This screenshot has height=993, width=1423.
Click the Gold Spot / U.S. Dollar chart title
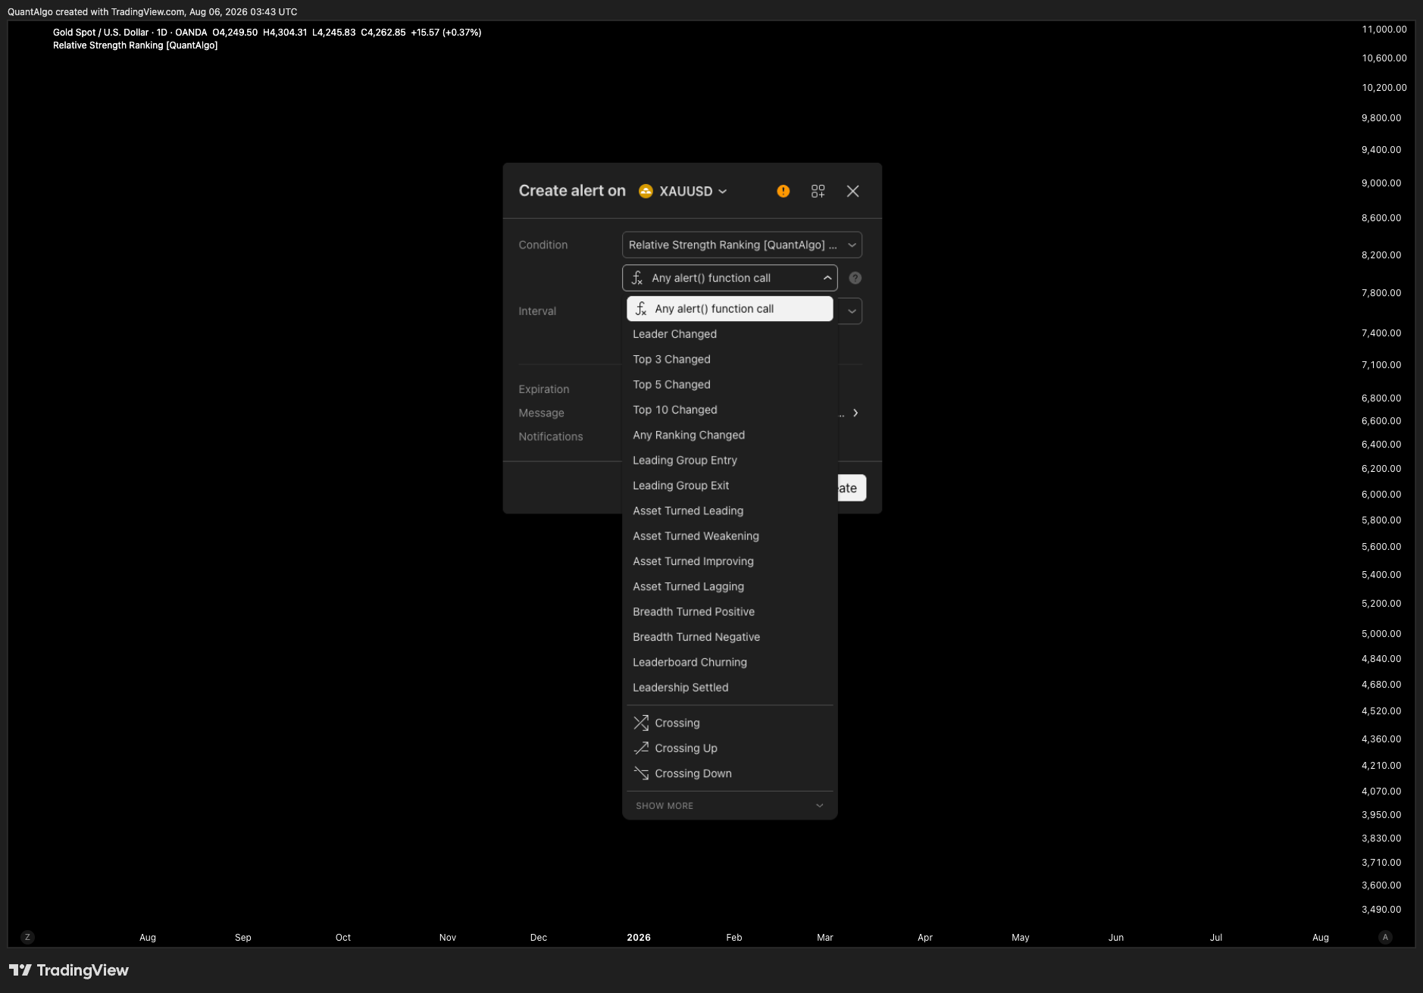(101, 33)
